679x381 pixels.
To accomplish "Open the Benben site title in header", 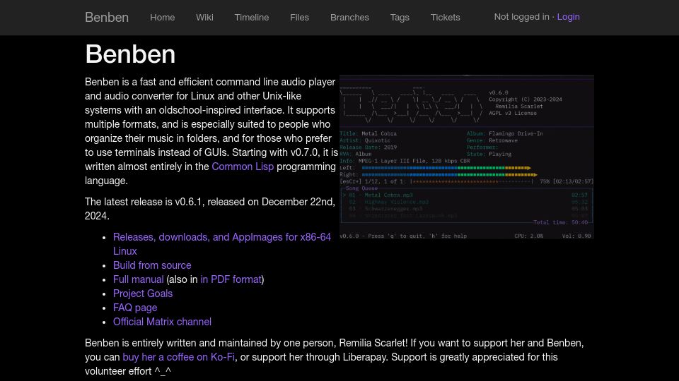I will 107,17.
